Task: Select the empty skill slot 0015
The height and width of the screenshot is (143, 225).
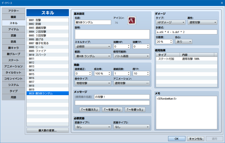Action: pos(48,74)
